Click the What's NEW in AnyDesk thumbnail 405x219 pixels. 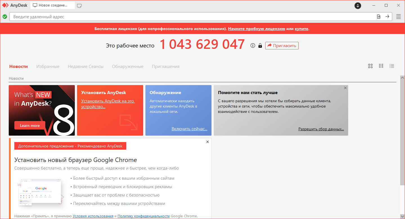(42, 110)
